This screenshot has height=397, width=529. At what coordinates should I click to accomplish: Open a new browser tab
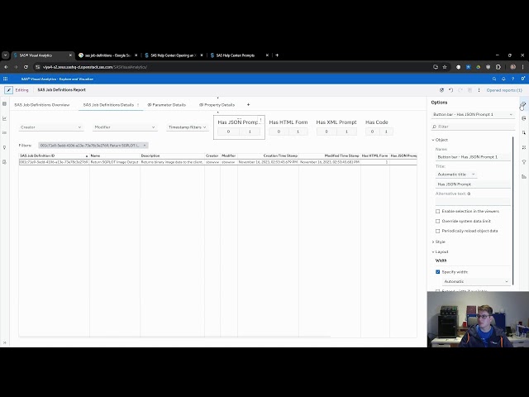277,55
